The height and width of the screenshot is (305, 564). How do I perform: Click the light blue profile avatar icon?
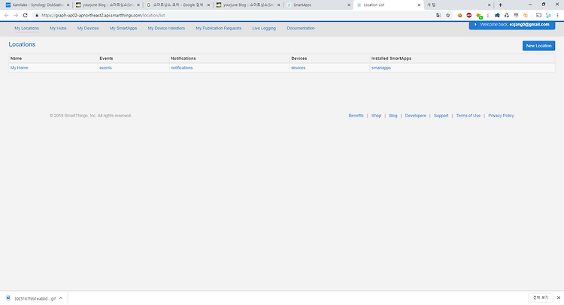pyautogui.click(x=548, y=16)
